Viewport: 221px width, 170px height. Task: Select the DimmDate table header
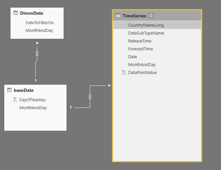pyautogui.click(x=37, y=13)
